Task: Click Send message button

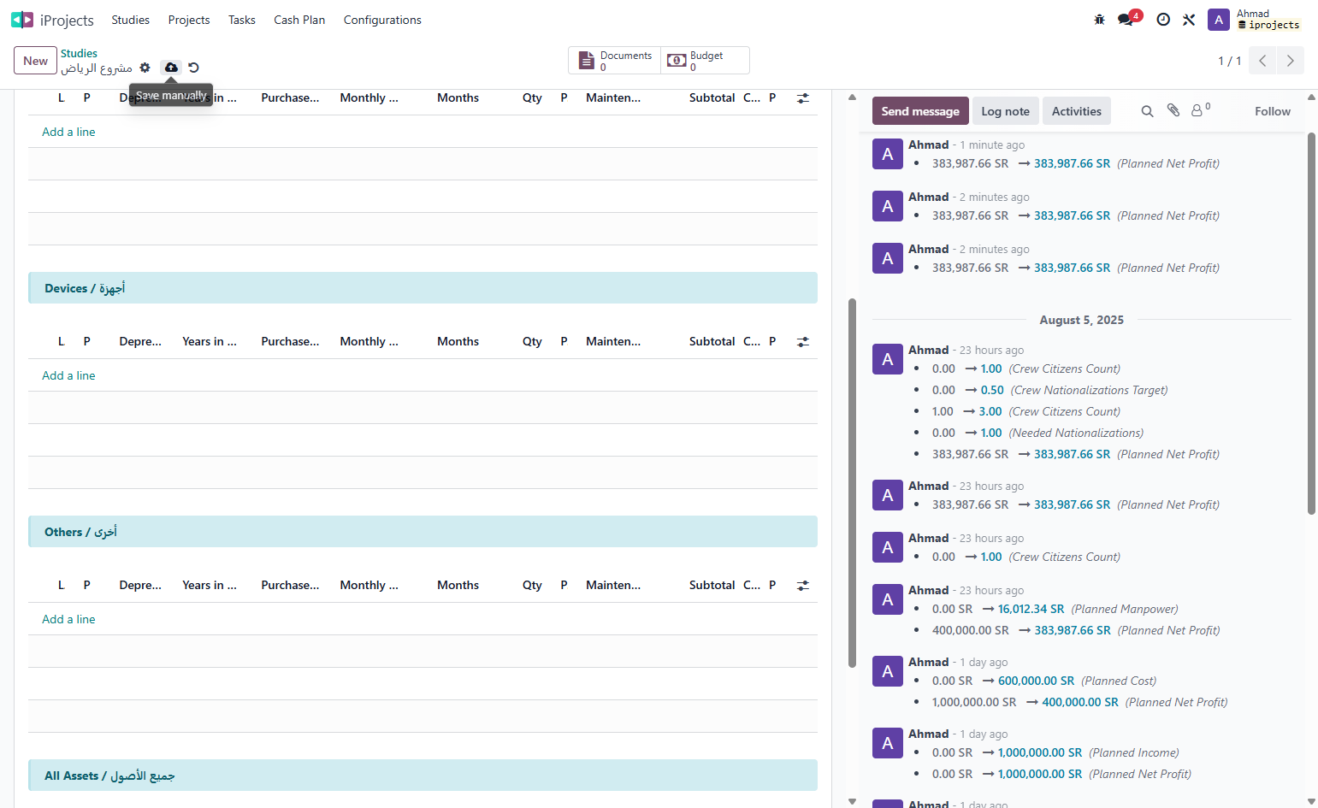Action: [920, 111]
